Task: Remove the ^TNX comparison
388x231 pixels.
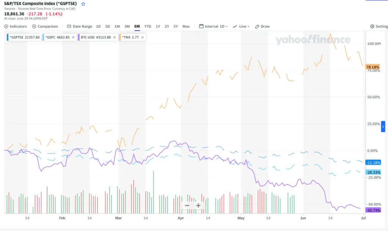Action: [x=142, y=37]
